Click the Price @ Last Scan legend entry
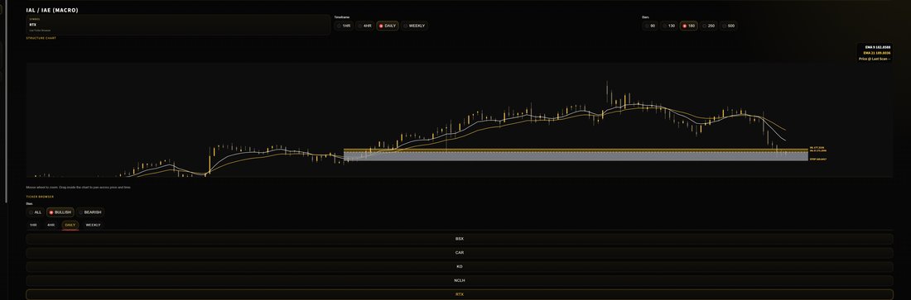 pos(875,59)
